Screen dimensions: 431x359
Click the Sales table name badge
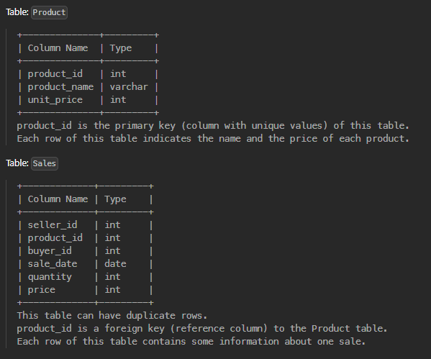click(45, 163)
